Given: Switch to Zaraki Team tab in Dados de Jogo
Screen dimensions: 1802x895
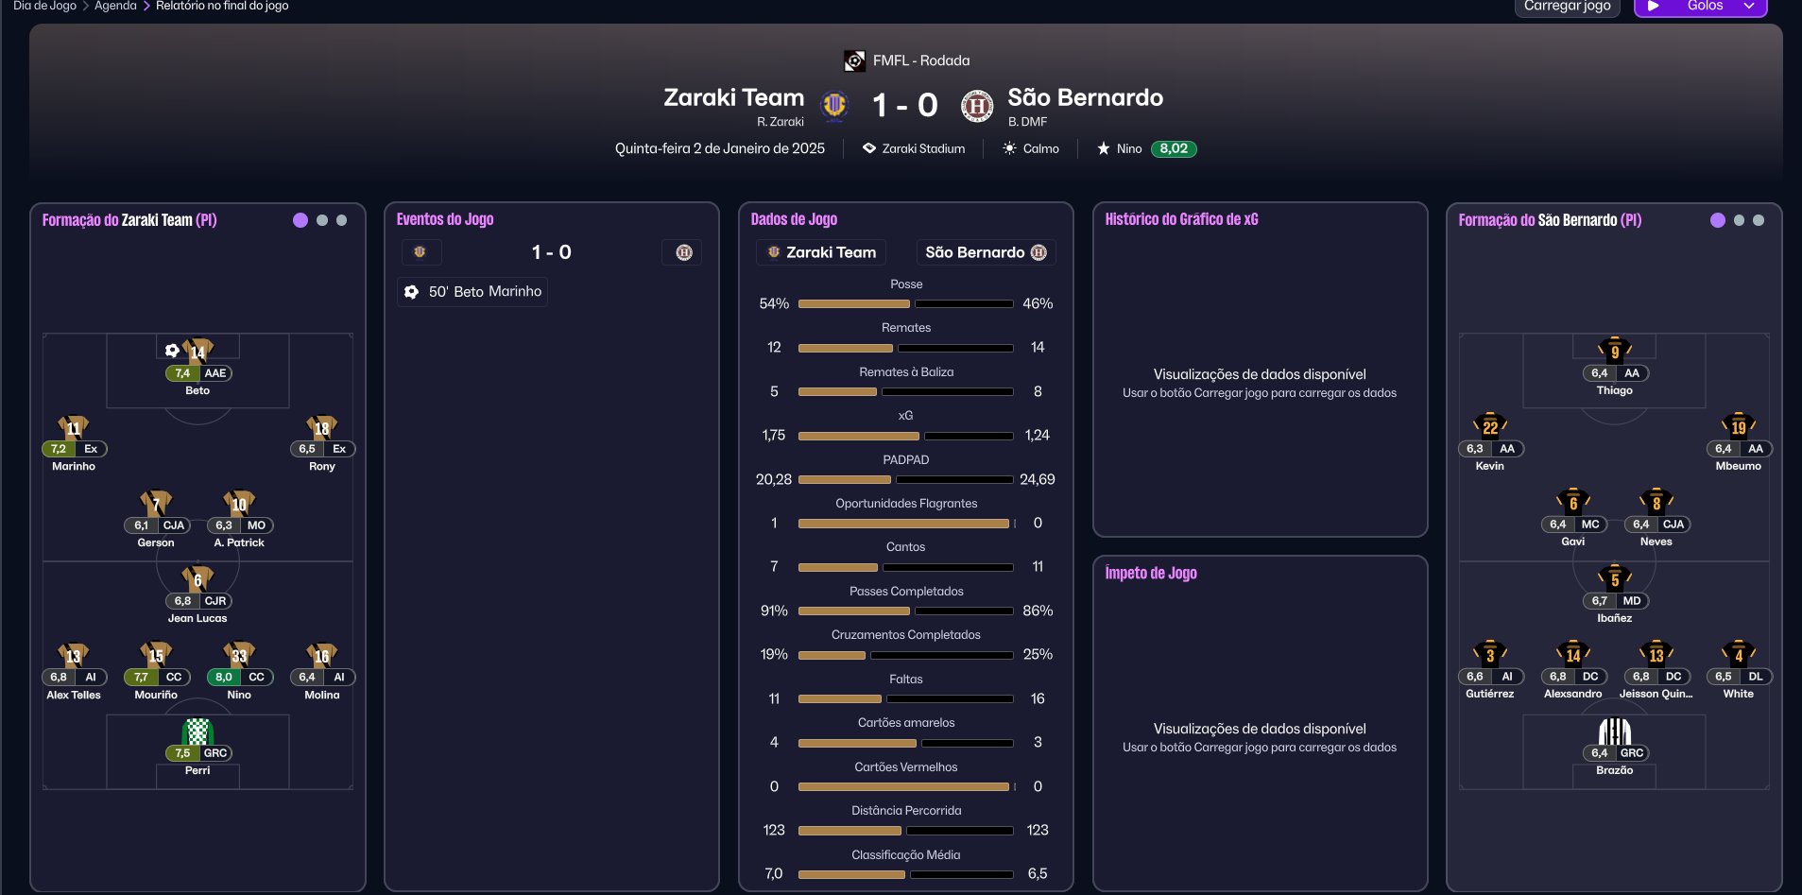Looking at the screenshot, I should (x=821, y=252).
